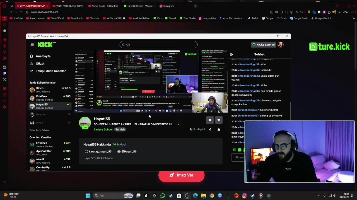
Task: Open the TikTok bookmark
Action: 253,18
